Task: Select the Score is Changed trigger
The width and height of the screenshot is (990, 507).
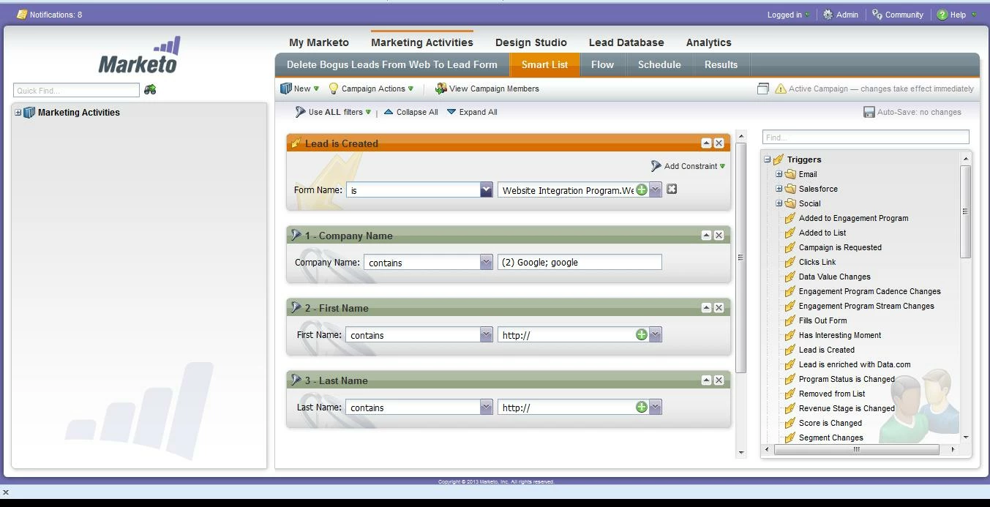Action: tap(830, 423)
